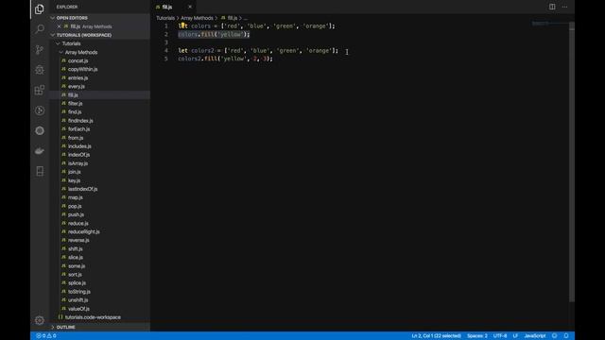Click fill.js in the breadcrumb
The width and height of the screenshot is (605, 340).
click(x=232, y=18)
